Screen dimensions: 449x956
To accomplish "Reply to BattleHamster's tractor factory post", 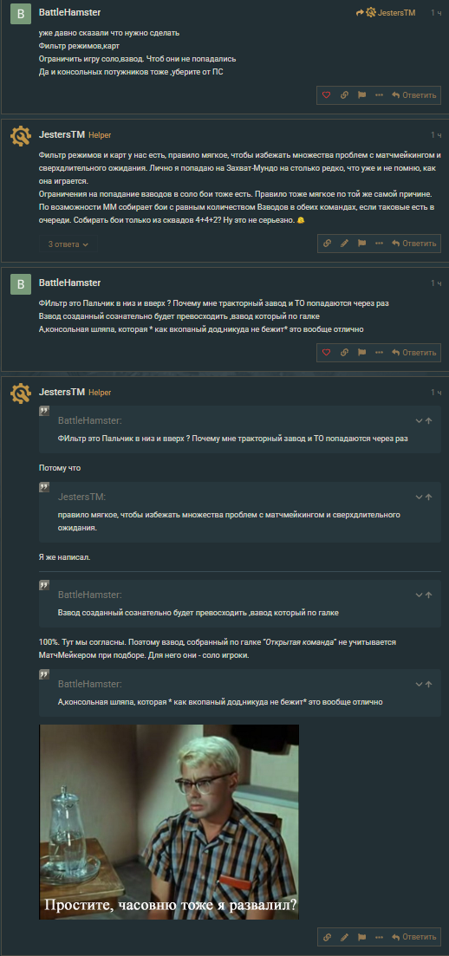I will (414, 353).
